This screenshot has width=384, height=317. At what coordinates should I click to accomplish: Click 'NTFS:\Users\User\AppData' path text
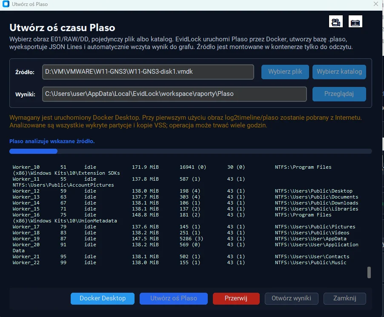point(310,239)
